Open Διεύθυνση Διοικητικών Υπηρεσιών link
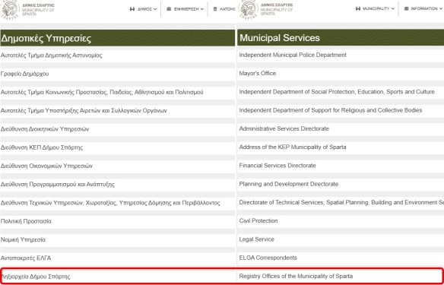The image size is (444, 285). 45,129
